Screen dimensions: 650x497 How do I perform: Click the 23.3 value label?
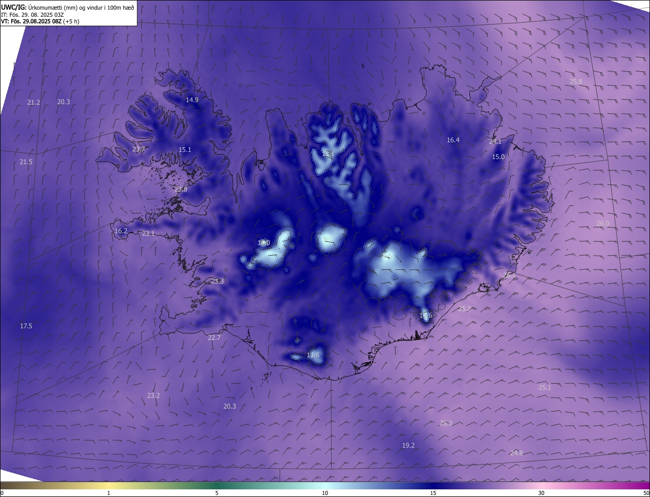217,281
